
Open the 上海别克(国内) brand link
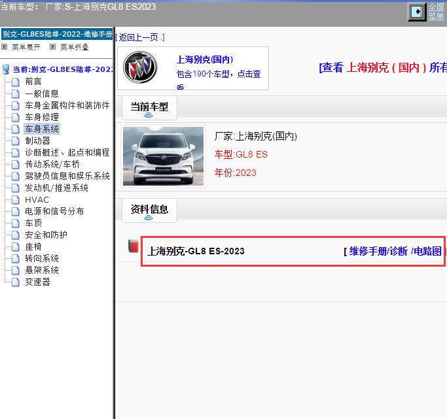tap(205, 59)
